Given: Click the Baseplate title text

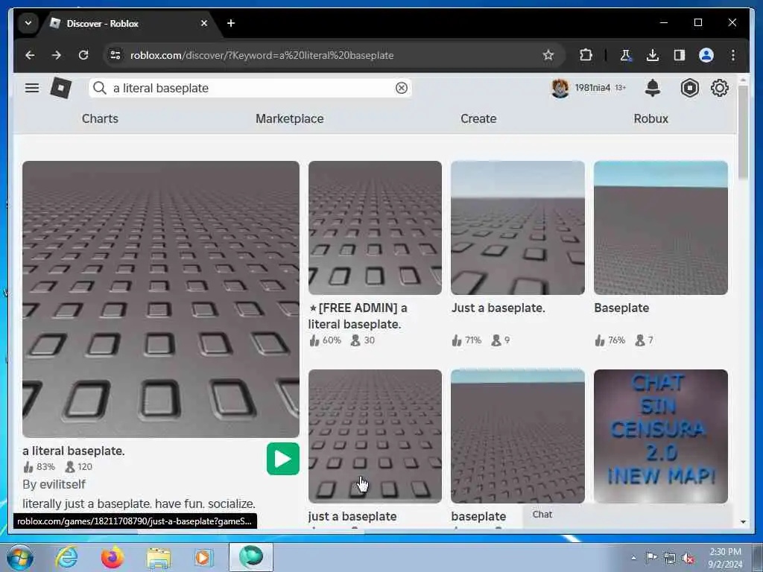Looking at the screenshot, I should coord(621,308).
